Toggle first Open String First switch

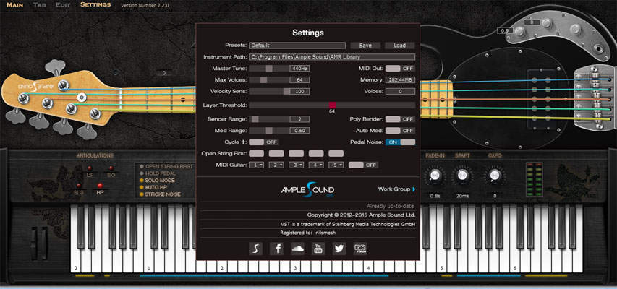257,153
